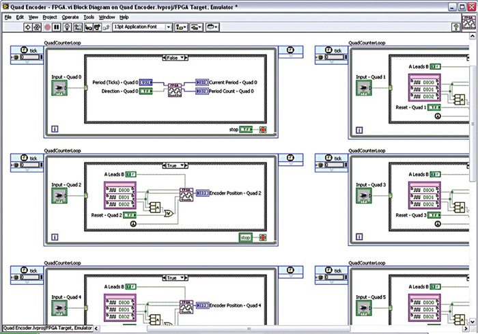This screenshot has height=334, width=478.
Task: Open the Context Help question mark button
Action: pyautogui.click(x=455, y=27)
